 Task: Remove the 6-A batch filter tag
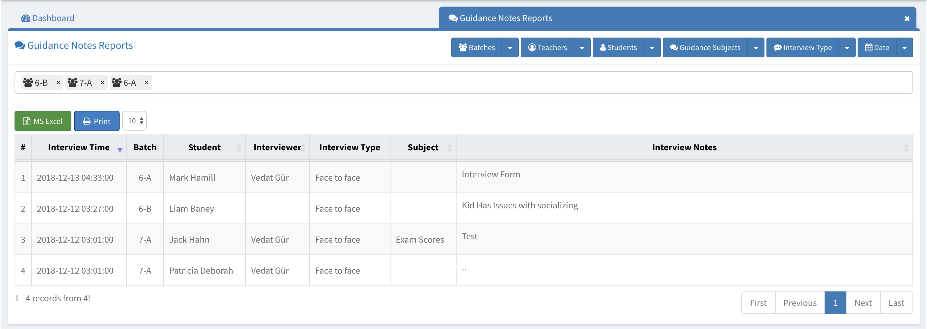coord(146,83)
